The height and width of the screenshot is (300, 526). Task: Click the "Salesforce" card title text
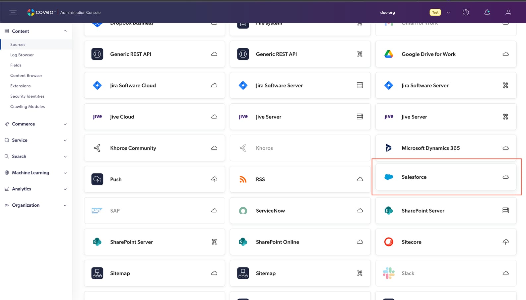pyautogui.click(x=414, y=177)
